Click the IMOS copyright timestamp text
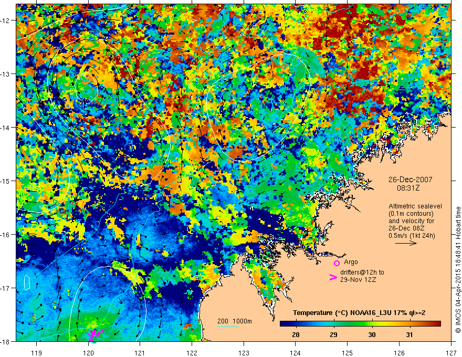 pyautogui.click(x=458, y=270)
